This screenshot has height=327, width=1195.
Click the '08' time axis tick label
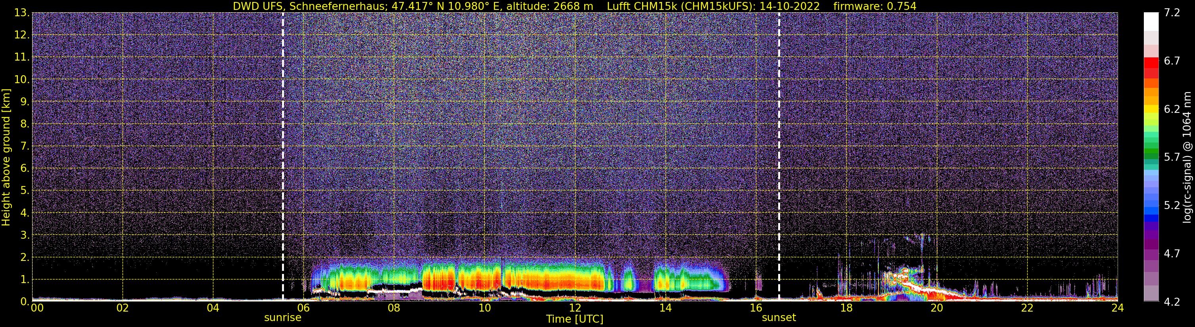coord(394,308)
